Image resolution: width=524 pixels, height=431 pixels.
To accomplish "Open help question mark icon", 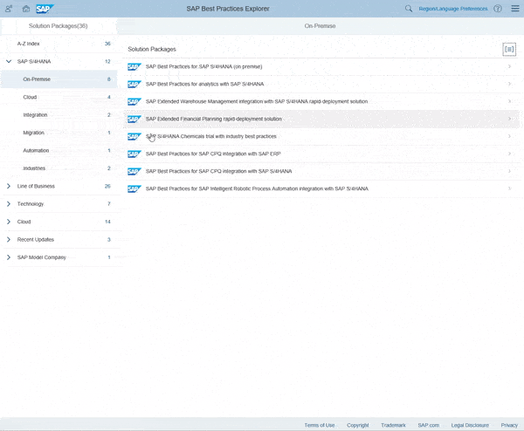I will 498,9.
